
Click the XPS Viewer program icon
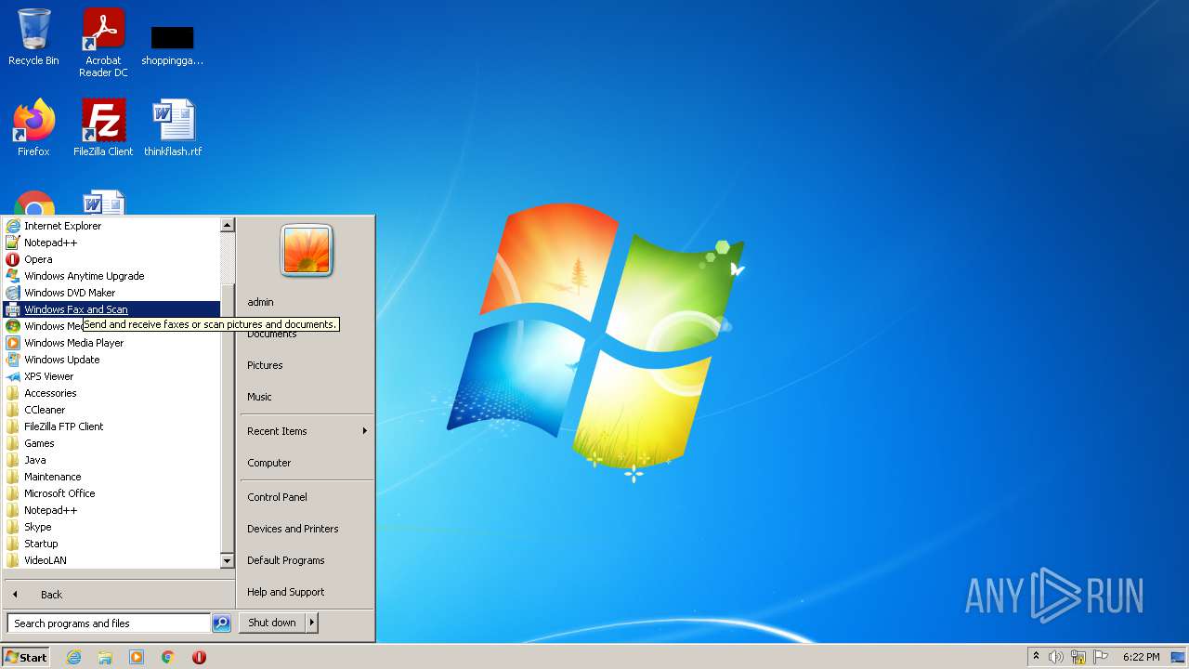pos(13,376)
